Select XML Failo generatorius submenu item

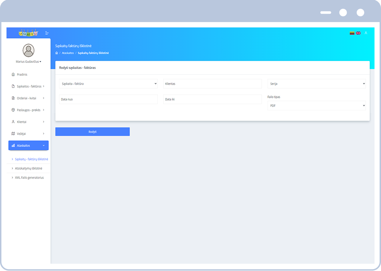[29, 178]
